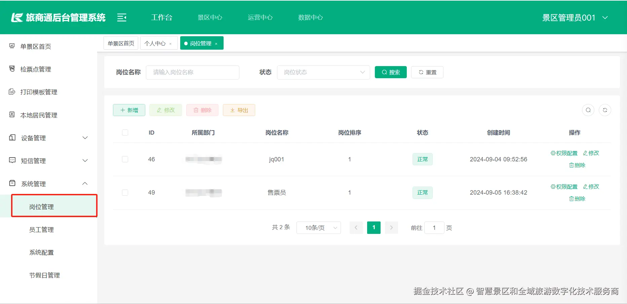Click the 删除 toolbar button

click(x=202, y=110)
